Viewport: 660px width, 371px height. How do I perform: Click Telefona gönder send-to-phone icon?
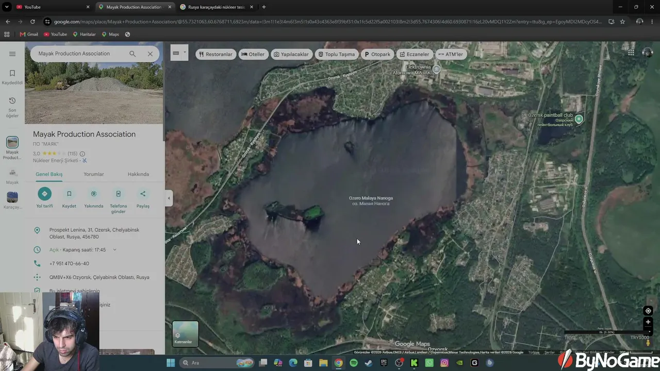click(x=118, y=194)
